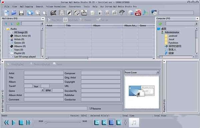
Task: Select All Songs (0) in library
Action: (21, 32)
